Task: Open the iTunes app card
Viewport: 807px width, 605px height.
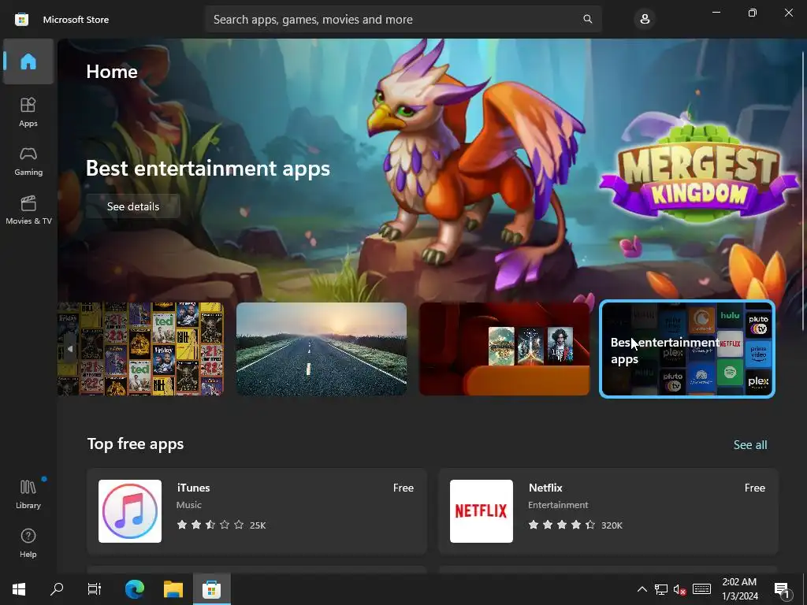Action: pos(257,510)
